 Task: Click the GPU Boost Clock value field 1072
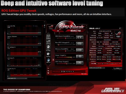(x=80, y=37)
